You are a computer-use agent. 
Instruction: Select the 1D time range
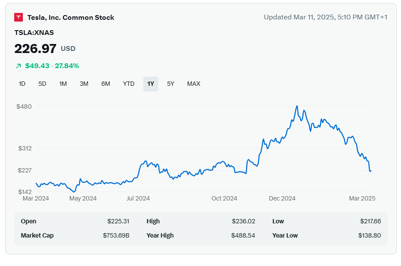(22, 84)
